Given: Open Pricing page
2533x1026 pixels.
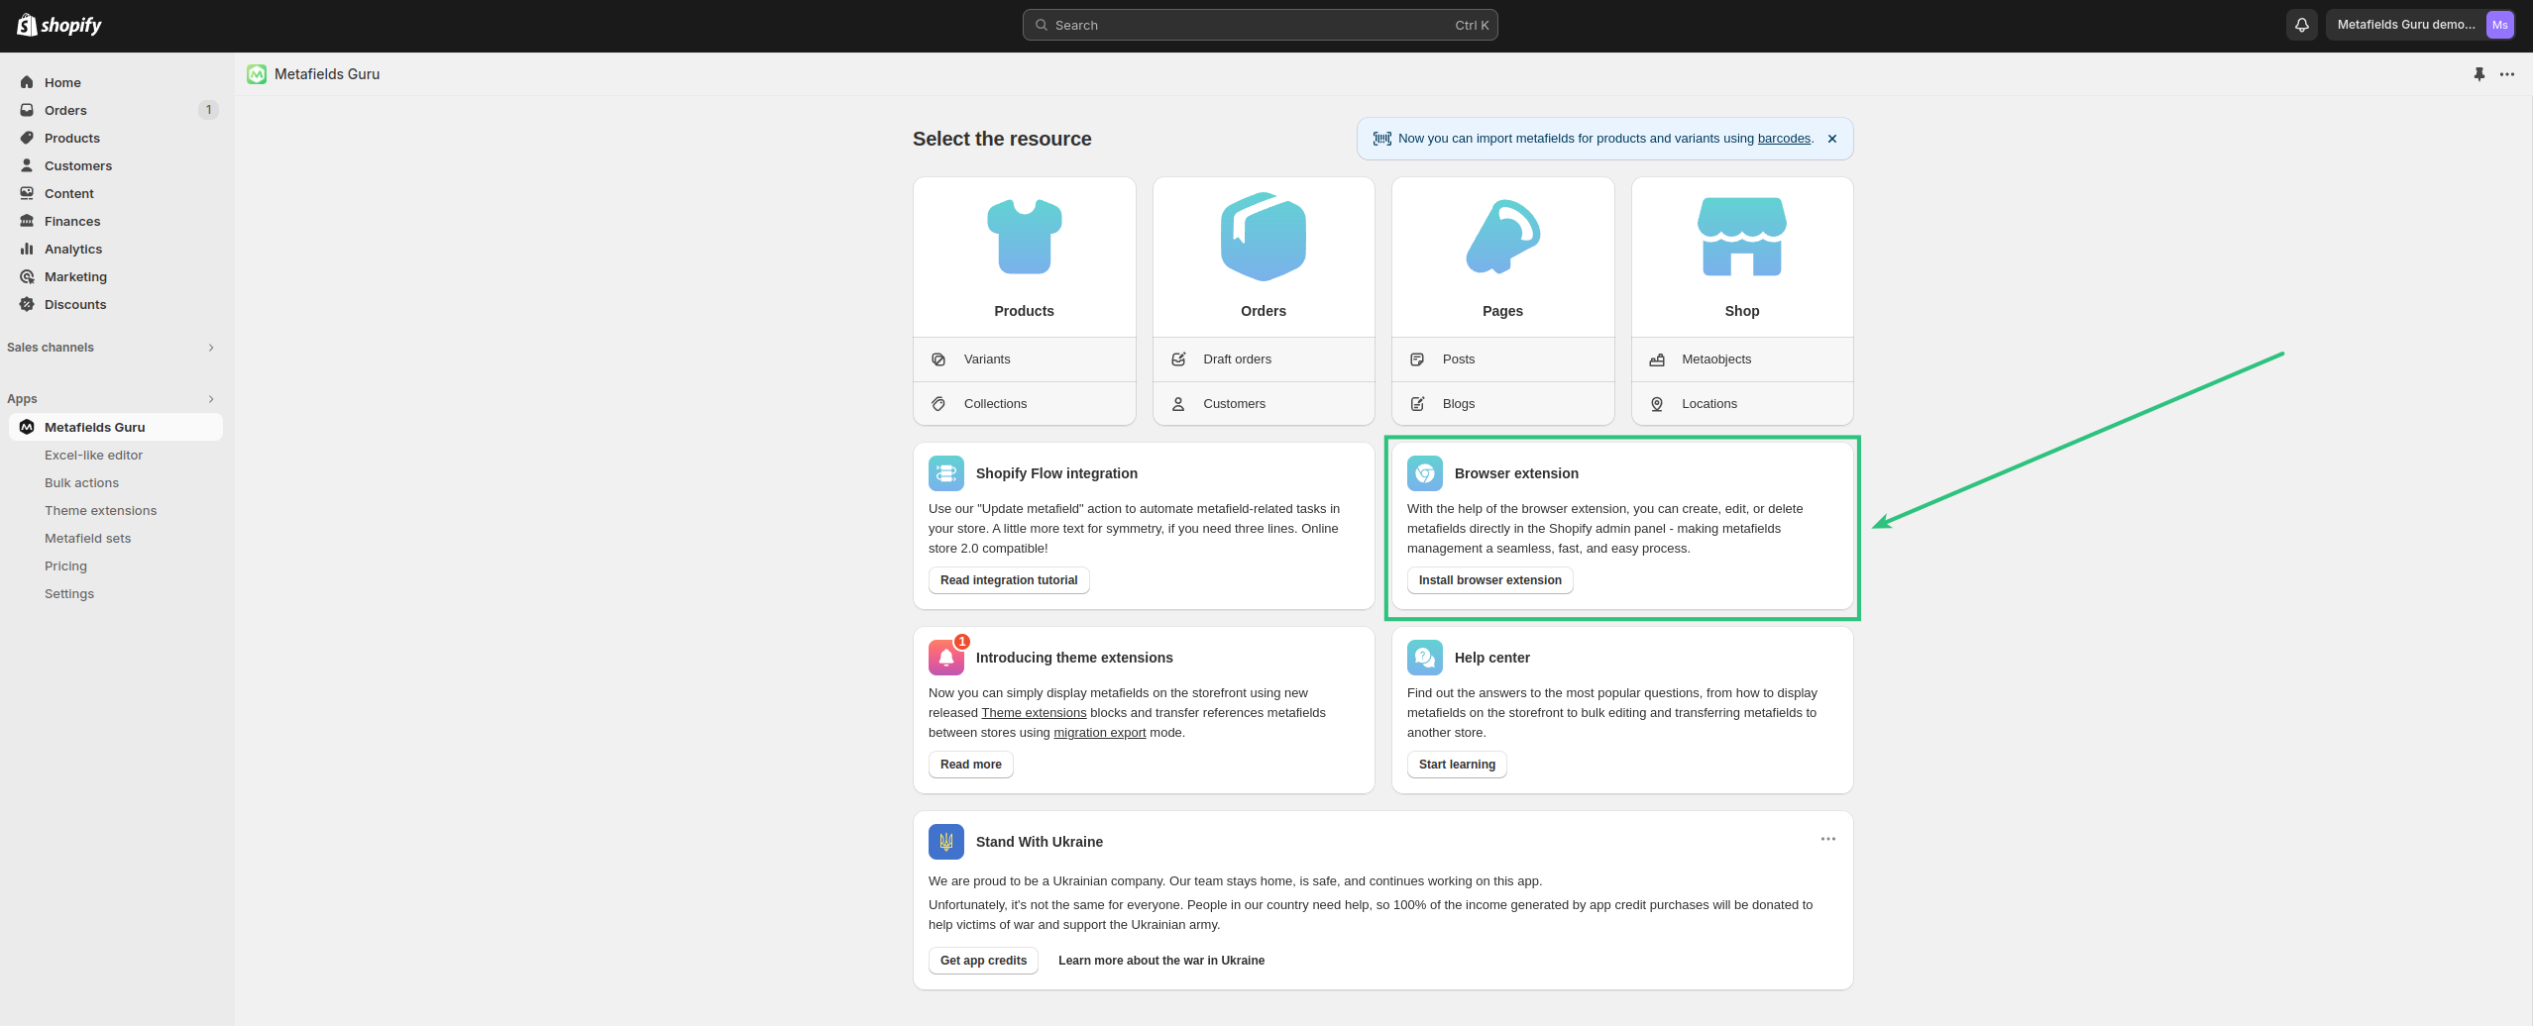Looking at the screenshot, I should pyautogui.click(x=65, y=565).
